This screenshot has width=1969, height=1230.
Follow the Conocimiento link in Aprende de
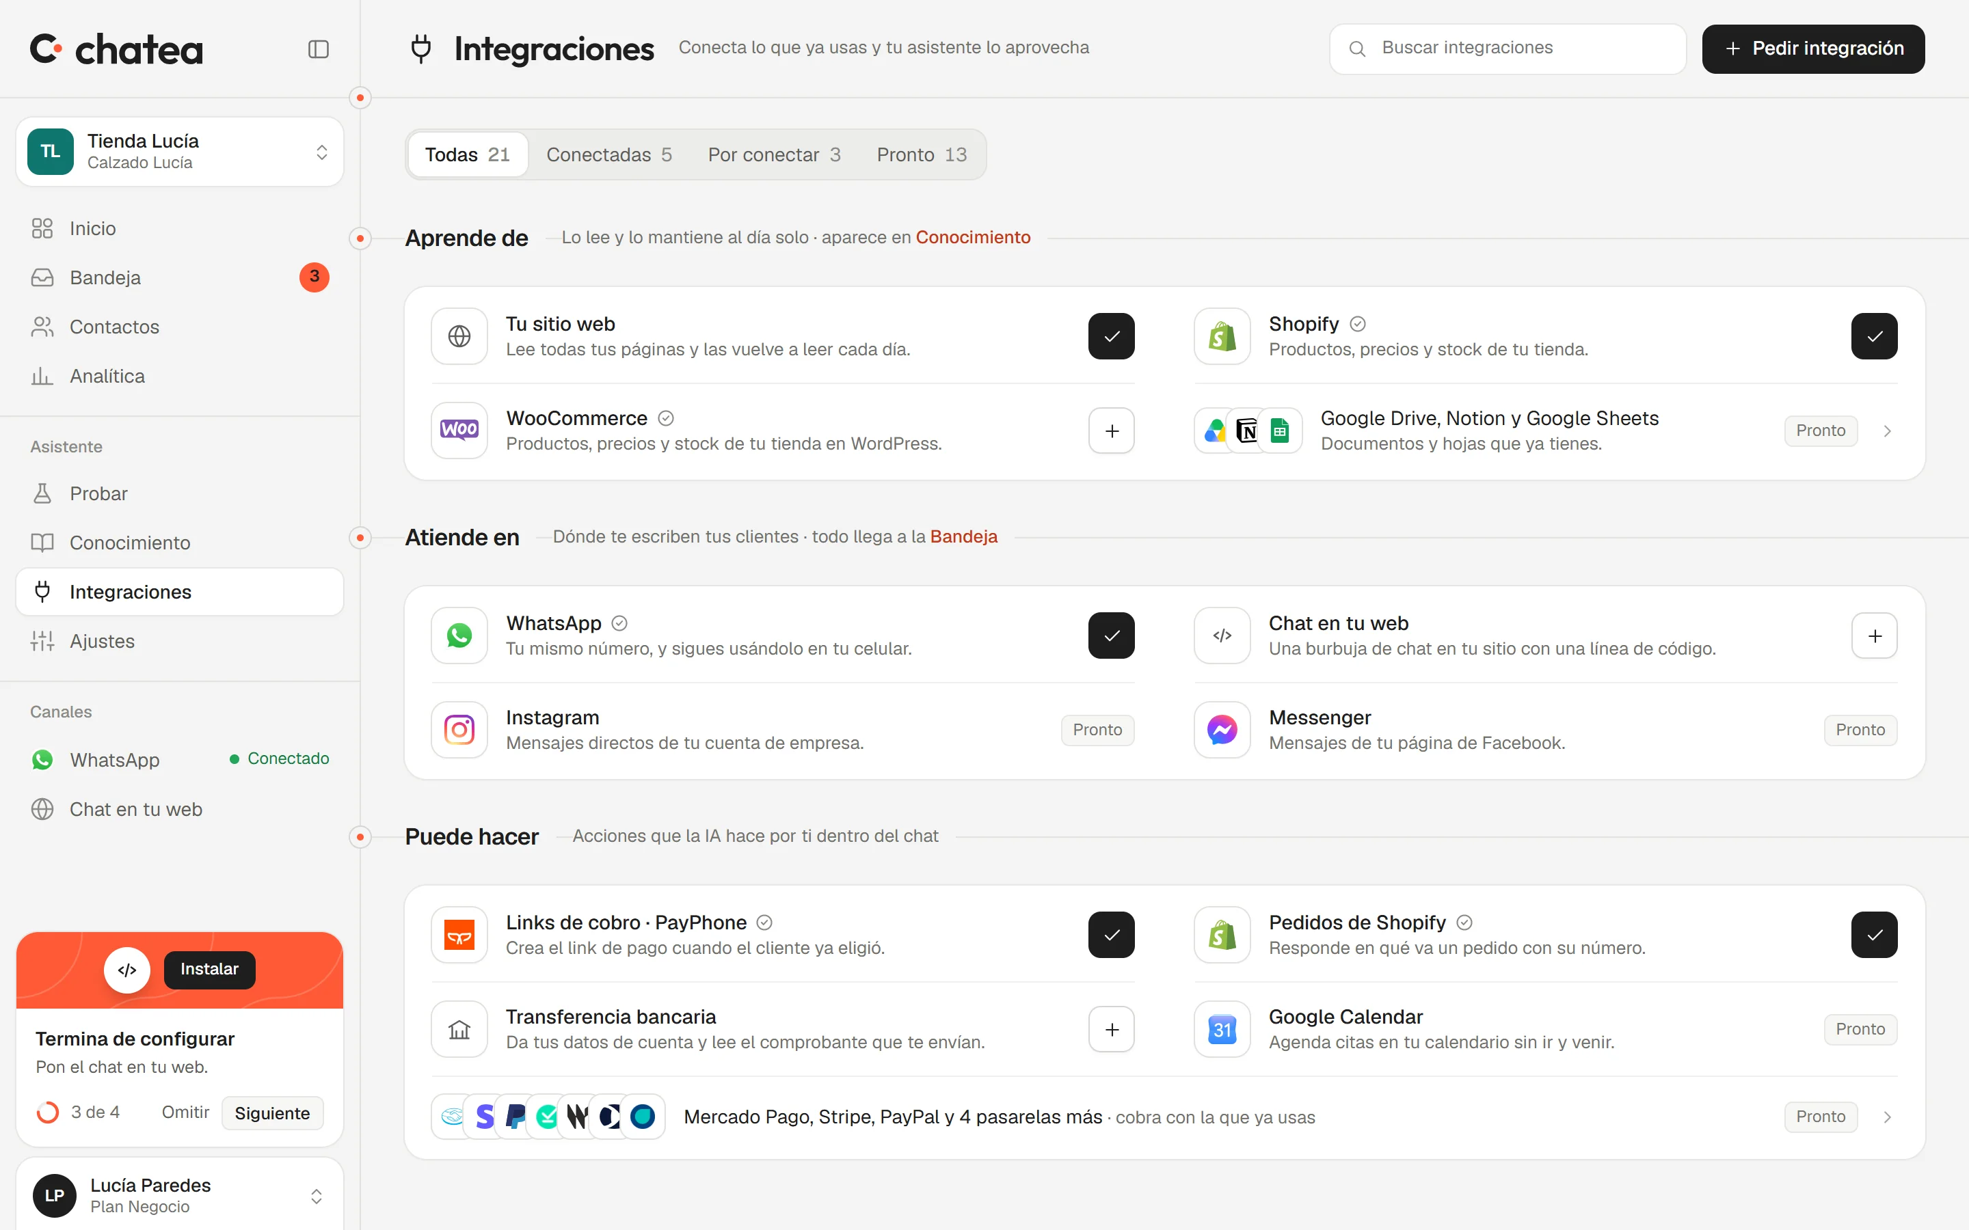pyautogui.click(x=973, y=238)
